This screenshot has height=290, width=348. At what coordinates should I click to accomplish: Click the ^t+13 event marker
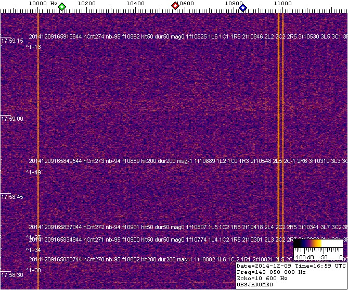point(33,47)
